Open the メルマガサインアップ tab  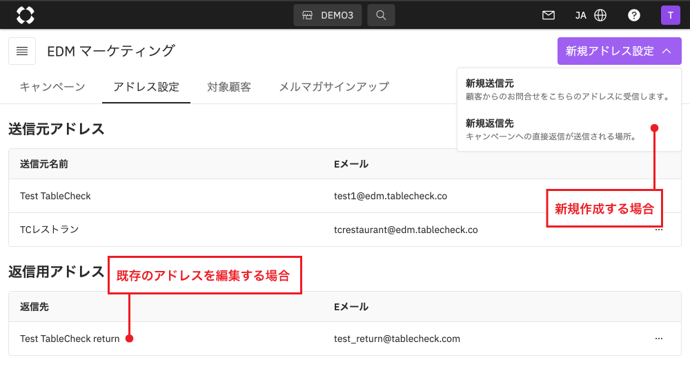334,87
